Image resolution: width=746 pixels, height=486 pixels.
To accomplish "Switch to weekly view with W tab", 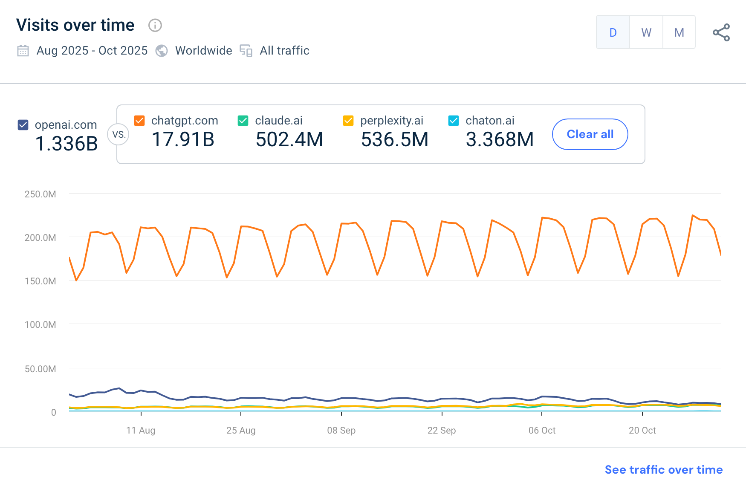I will 646,32.
